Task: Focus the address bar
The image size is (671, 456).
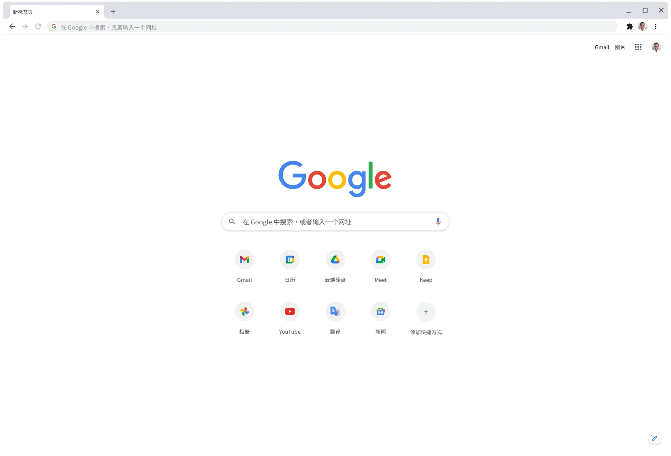Action: click(x=332, y=27)
